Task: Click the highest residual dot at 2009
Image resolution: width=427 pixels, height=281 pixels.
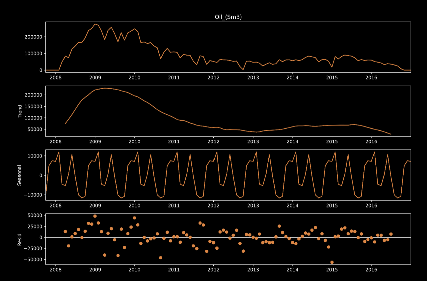Action: [95, 216]
